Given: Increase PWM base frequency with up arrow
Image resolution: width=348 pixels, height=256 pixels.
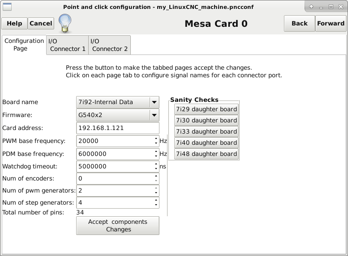Looking at the screenshot, I should tap(156, 138).
